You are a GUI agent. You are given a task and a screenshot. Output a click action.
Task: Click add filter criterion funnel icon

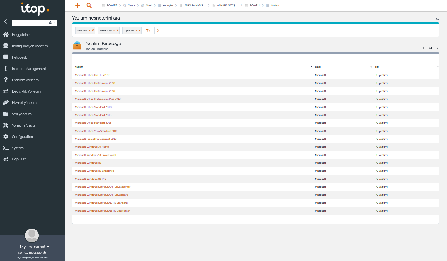(x=148, y=31)
